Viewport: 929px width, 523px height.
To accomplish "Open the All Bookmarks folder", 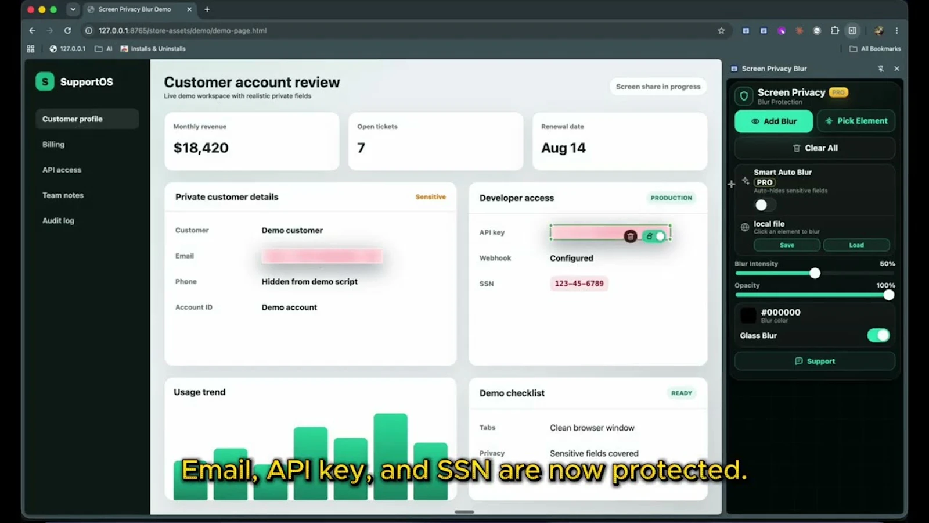I will click(875, 49).
